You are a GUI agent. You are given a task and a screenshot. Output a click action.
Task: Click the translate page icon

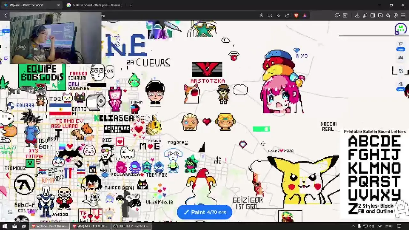coord(278,15)
